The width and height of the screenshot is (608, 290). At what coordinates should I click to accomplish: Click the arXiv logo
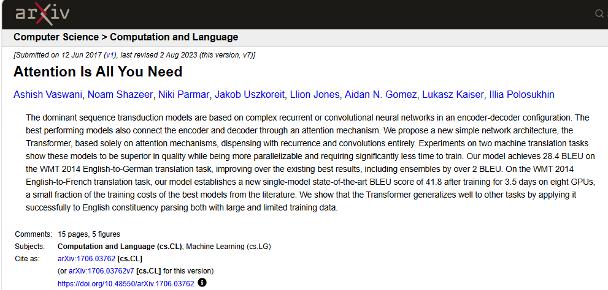pos(42,14)
